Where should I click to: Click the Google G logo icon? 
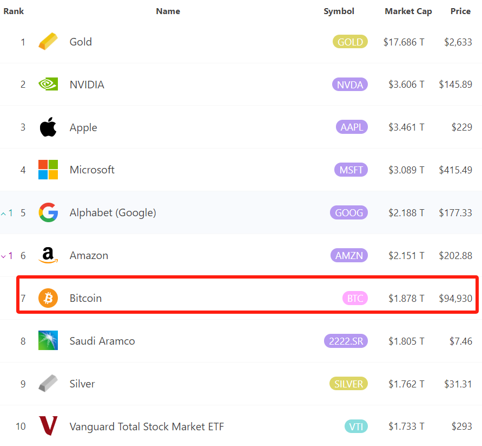coord(48,212)
